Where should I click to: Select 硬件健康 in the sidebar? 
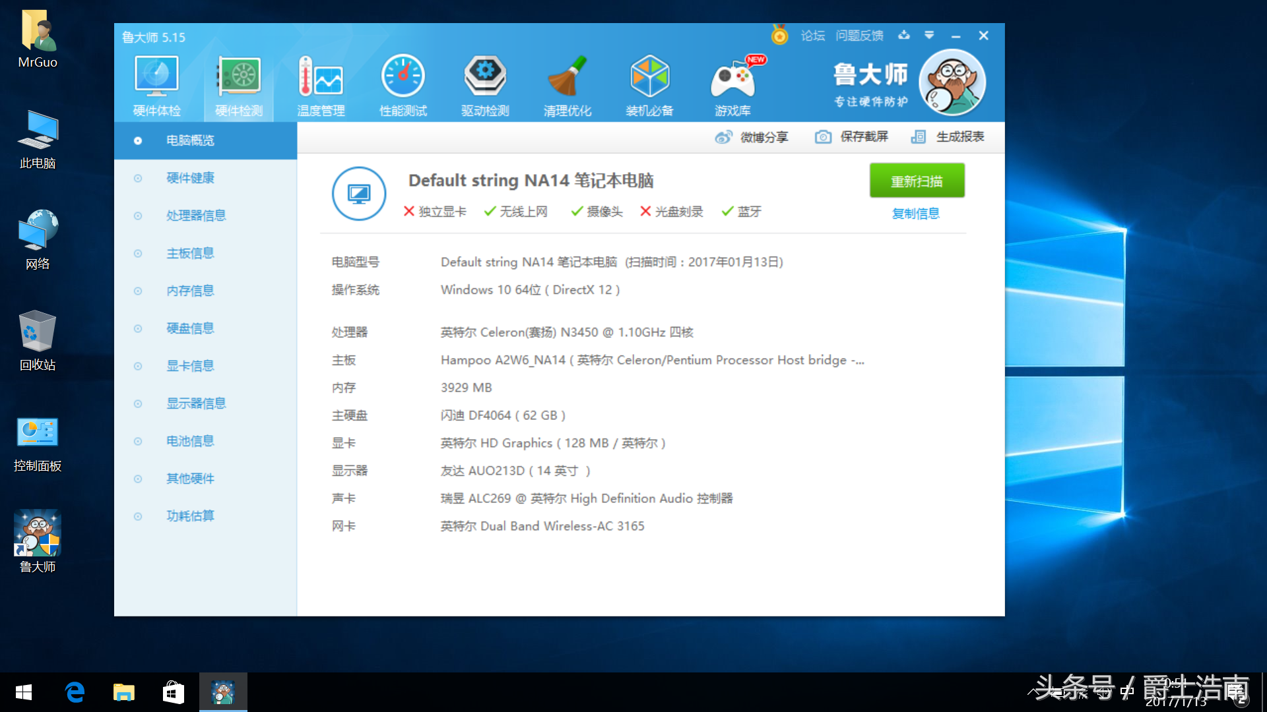205,178
